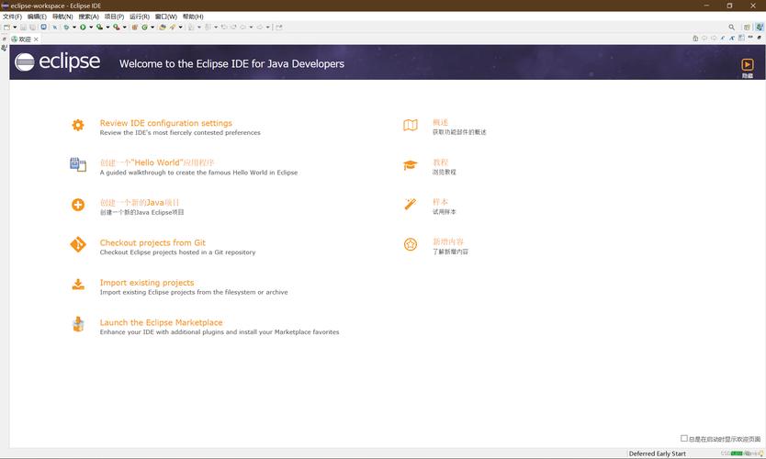The image size is (766, 459).
Task: Click the Hello World application icon
Action: coord(78,164)
